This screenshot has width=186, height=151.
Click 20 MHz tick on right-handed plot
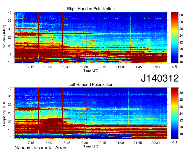coord(10,46)
